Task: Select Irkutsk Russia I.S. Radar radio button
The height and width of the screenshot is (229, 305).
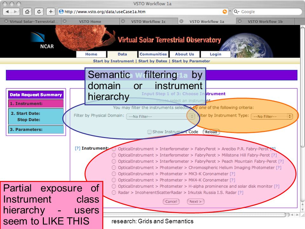Action: (x=114, y=193)
